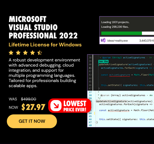The height and width of the screenshot is (144, 154).
Task: Click line number 41 in dark editor
Action: pos(90,68)
